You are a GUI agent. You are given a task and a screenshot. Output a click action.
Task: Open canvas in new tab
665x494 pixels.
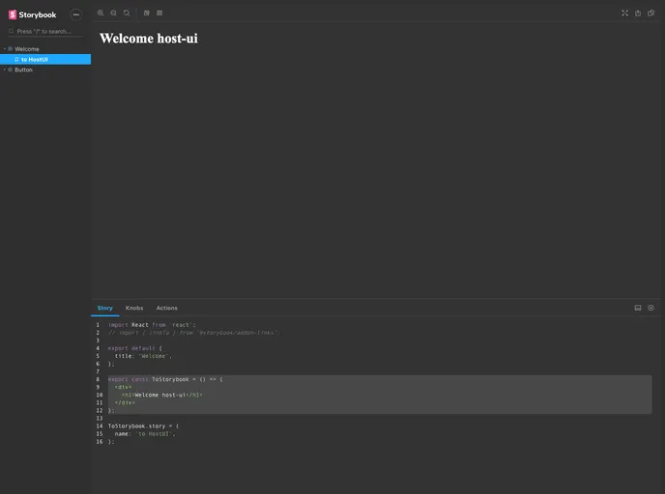coord(638,14)
